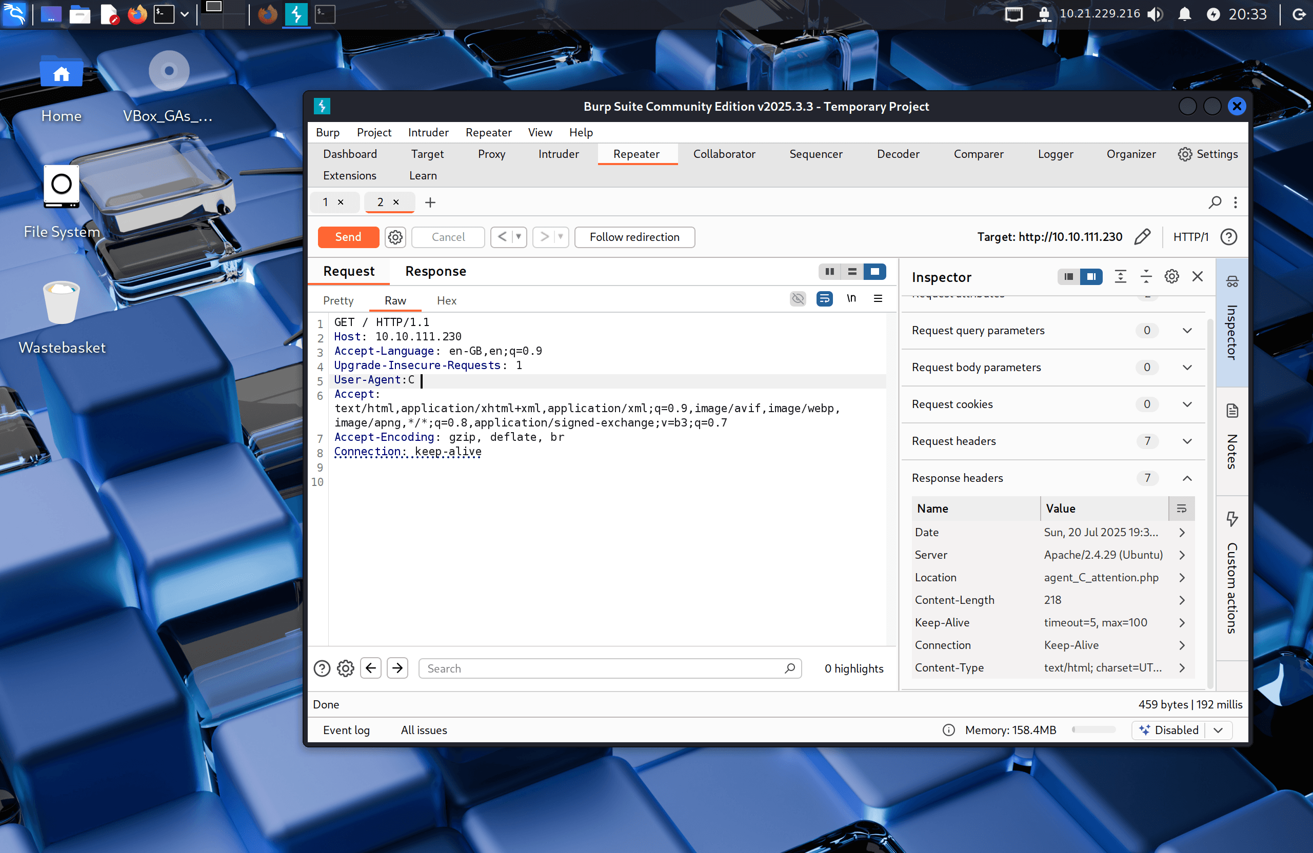Open All issues
1313x853 pixels.
coord(424,730)
